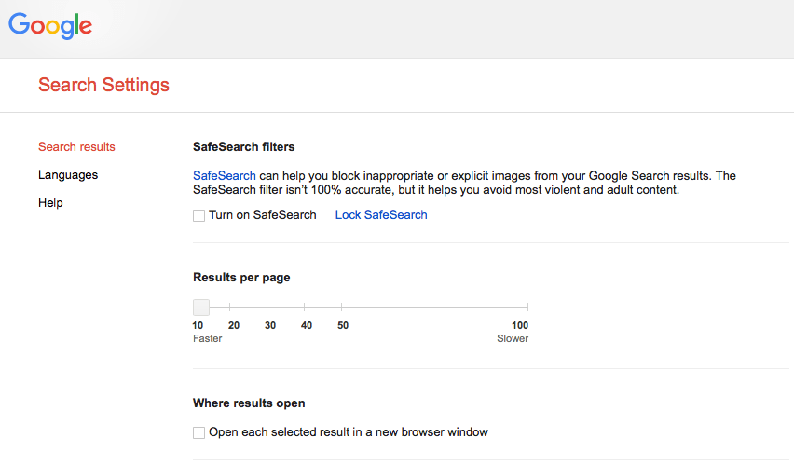Check Open each result in new window
The height and width of the screenshot is (465, 794).
pos(199,432)
